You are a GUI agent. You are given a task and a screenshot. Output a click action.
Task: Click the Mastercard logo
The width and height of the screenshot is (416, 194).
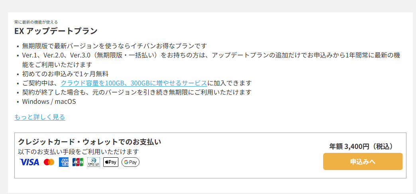click(49, 162)
